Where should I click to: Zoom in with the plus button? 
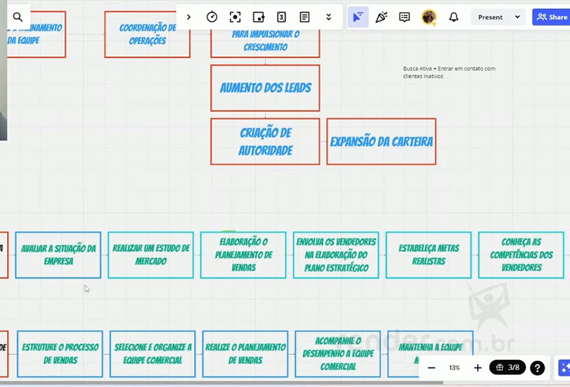(x=478, y=368)
